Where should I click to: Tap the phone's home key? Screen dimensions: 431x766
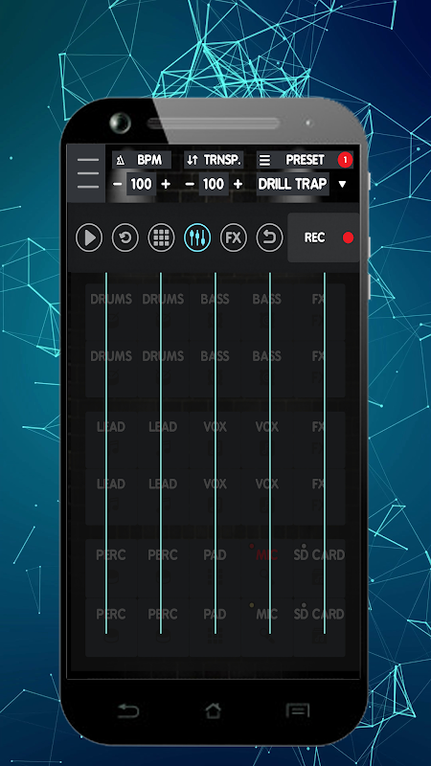(x=213, y=710)
